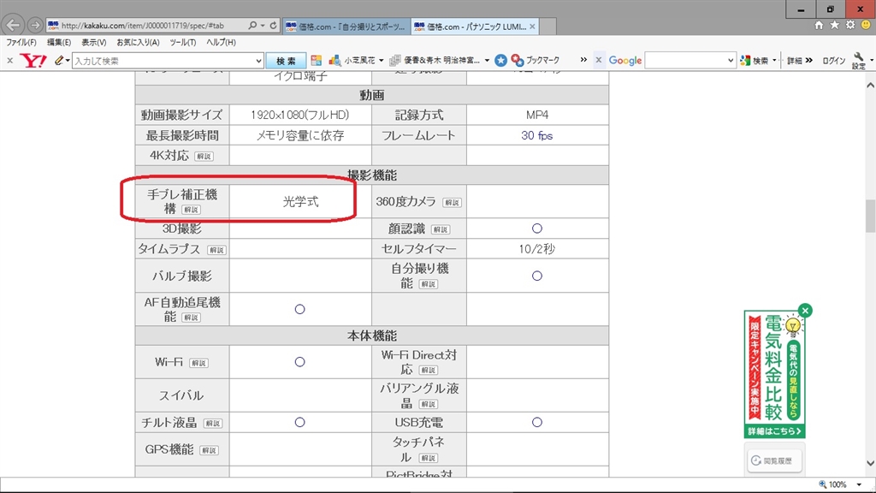Viewport: 876px width, 493px height.
Task: Expand the Google 検索 button dropdown arrow
Action: (x=774, y=61)
